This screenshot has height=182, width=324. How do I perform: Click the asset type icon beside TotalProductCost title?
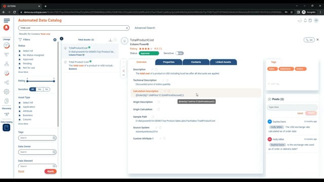[x=125, y=41]
